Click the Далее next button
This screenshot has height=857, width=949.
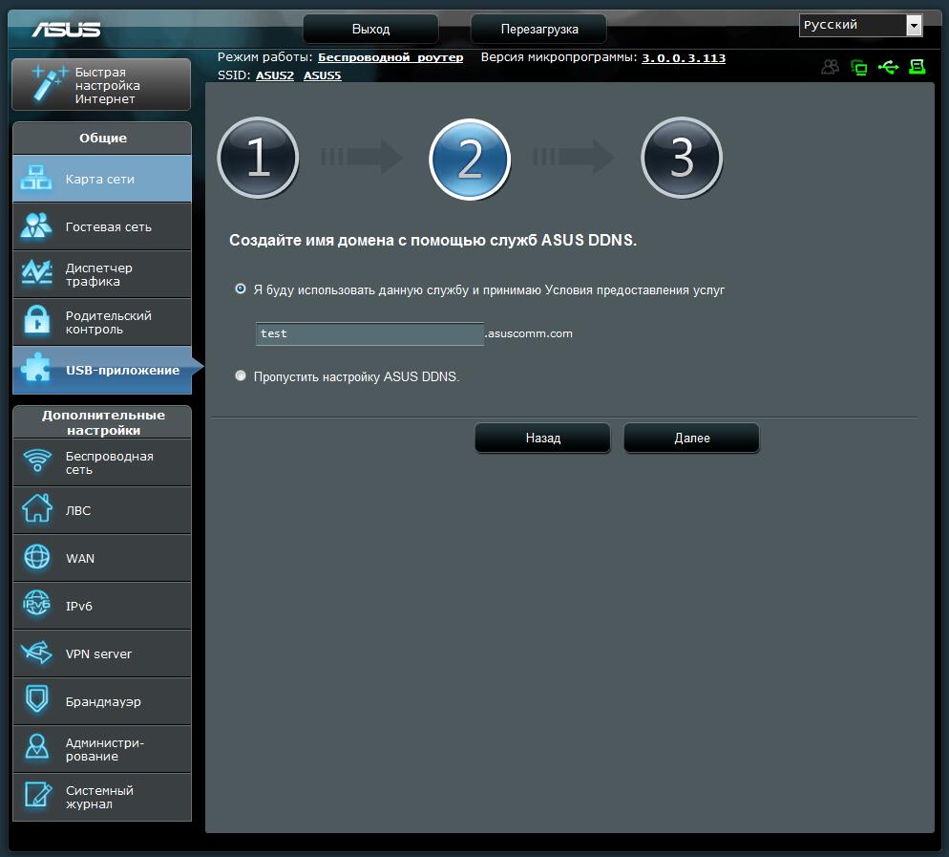tap(692, 438)
